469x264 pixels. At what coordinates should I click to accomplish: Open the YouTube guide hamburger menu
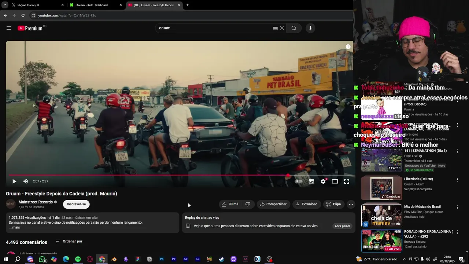(9, 28)
